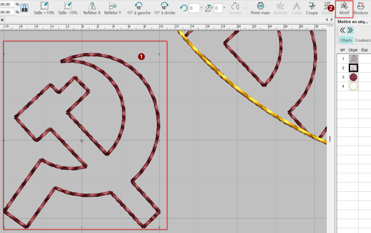Rotate 15° à gauche
Viewport: 371px width, 233px height.
(x=139, y=8)
